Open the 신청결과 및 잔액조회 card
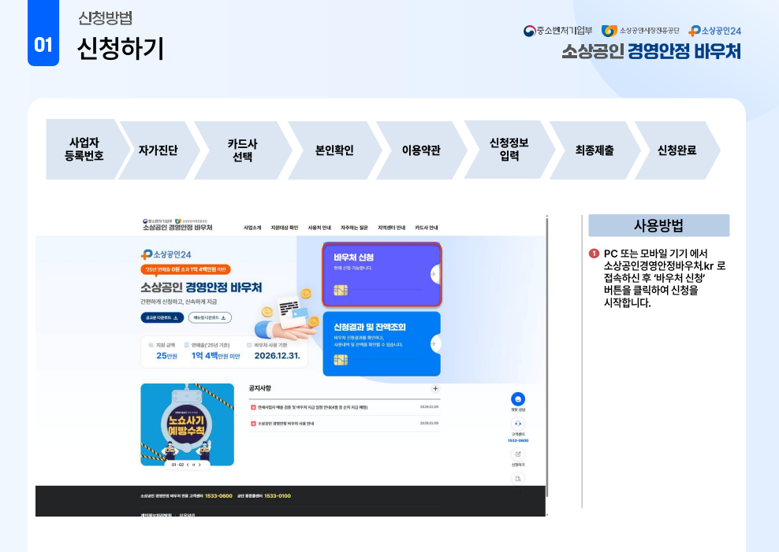 click(x=382, y=343)
